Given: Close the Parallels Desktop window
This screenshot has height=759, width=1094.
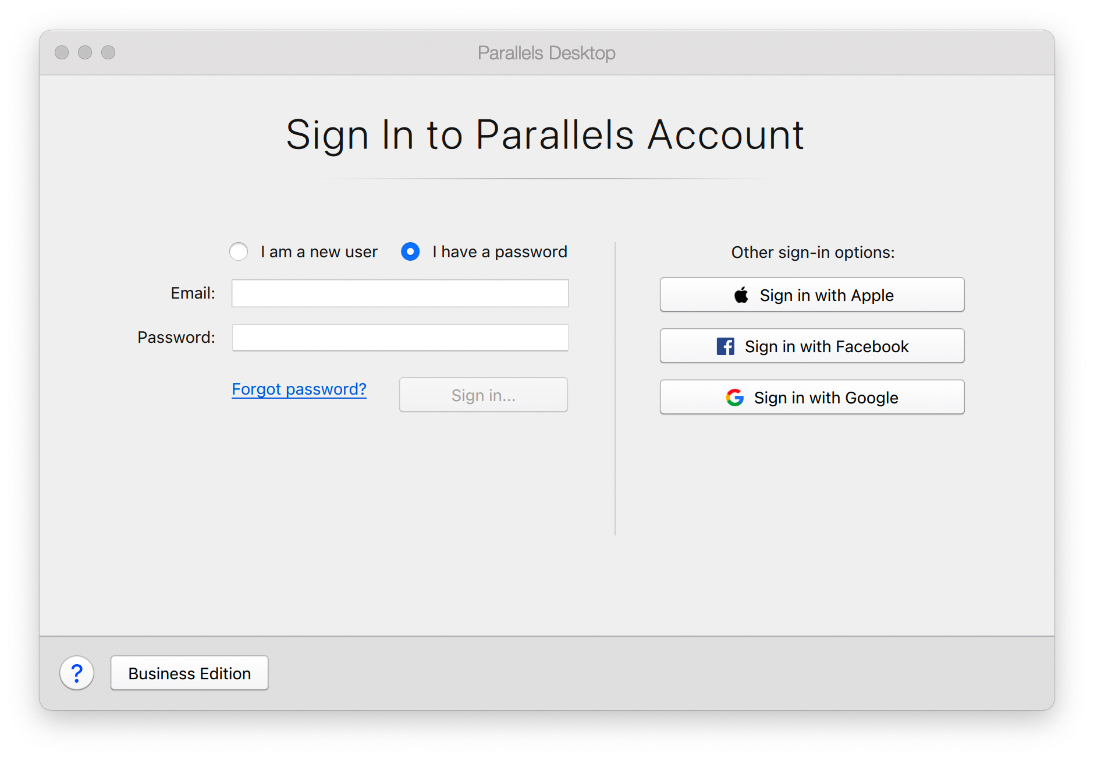Looking at the screenshot, I should [x=62, y=52].
